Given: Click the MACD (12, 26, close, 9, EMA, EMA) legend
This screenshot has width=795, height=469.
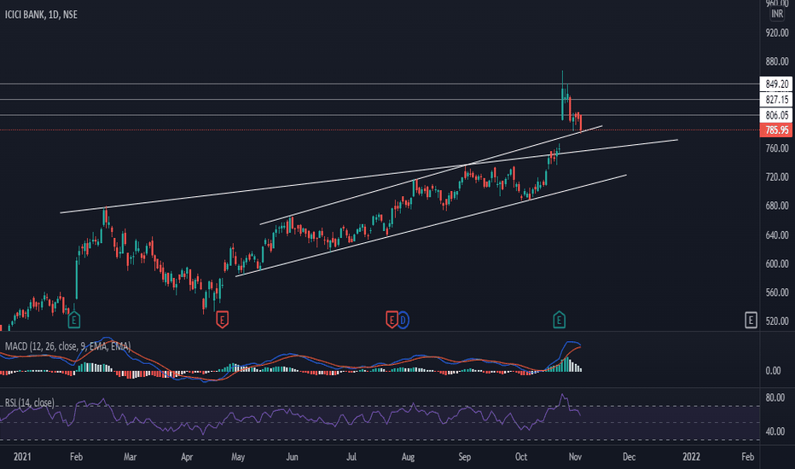Looking at the screenshot, I should coord(68,346).
